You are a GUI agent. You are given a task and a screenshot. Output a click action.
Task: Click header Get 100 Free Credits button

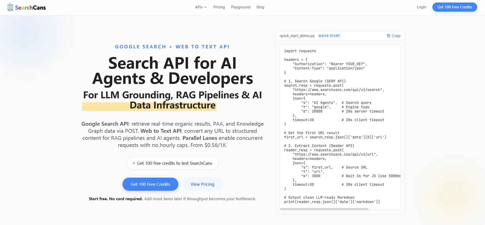455,7
